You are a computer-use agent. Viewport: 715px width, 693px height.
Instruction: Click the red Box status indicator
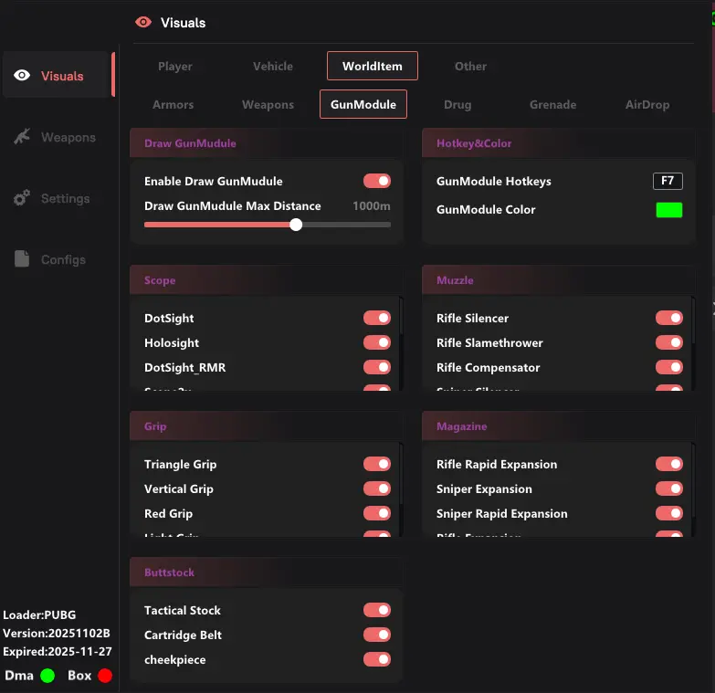tap(105, 676)
